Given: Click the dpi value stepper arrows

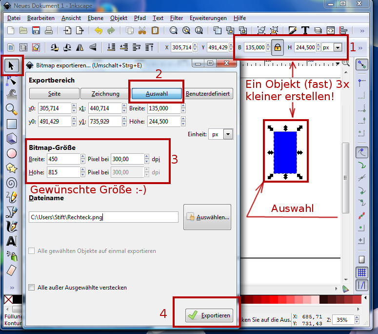Looking at the screenshot, I should (147, 159).
